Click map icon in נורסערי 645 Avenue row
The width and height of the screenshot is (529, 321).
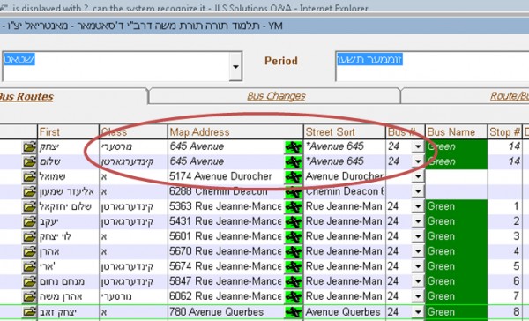(x=294, y=146)
